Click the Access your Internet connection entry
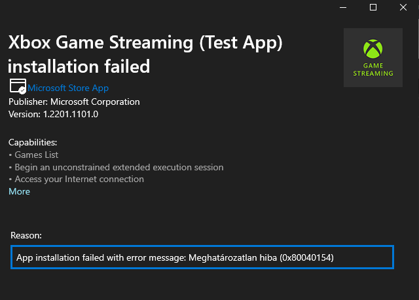Viewport: 419px width, 300px height. (79, 179)
